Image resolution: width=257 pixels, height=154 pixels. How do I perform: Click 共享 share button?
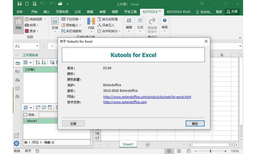click(x=232, y=12)
